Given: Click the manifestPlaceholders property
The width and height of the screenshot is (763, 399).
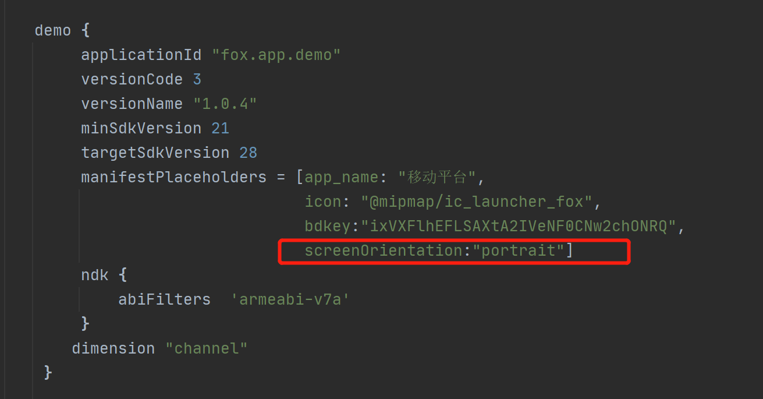Looking at the screenshot, I should coord(174,177).
